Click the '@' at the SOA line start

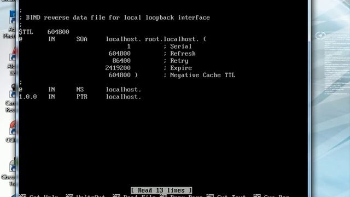(x=21, y=39)
